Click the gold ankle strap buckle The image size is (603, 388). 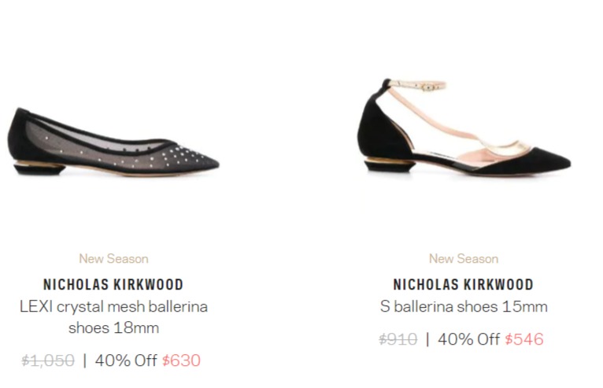coord(427,87)
